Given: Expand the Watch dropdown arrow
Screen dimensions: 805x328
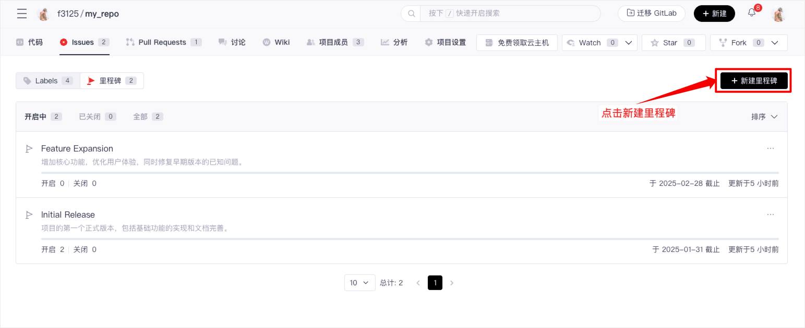Looking at the screenshot, I should (x=629, y=43).
